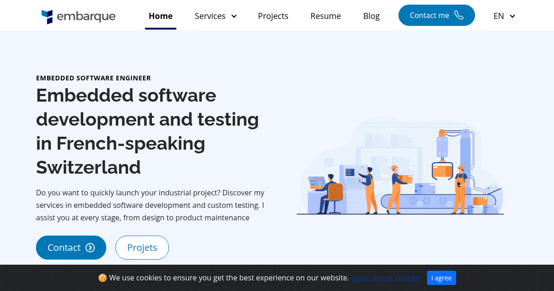Click the embarque logo

[78, 17]
